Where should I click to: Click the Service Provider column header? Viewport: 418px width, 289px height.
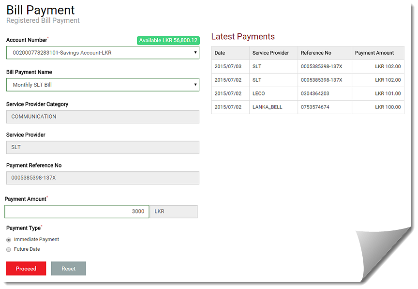[x=273, y=53]
